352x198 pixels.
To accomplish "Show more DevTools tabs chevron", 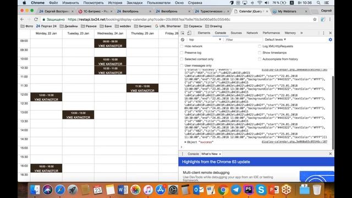I will tap(301, 33).
